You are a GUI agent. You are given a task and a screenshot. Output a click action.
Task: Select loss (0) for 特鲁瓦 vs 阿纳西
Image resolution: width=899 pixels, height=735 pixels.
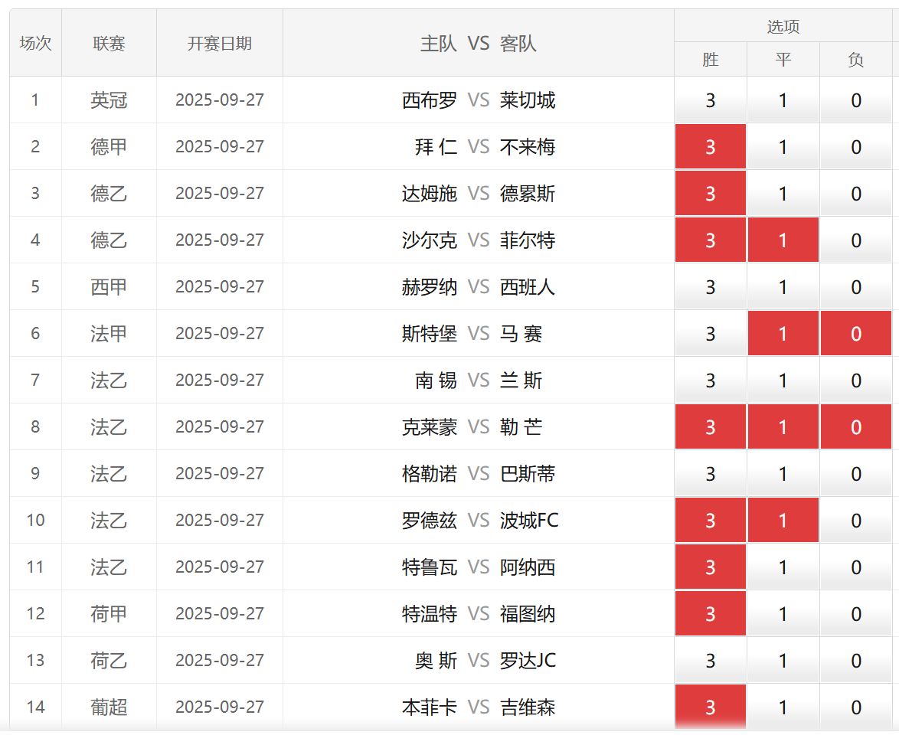point(855,567)
